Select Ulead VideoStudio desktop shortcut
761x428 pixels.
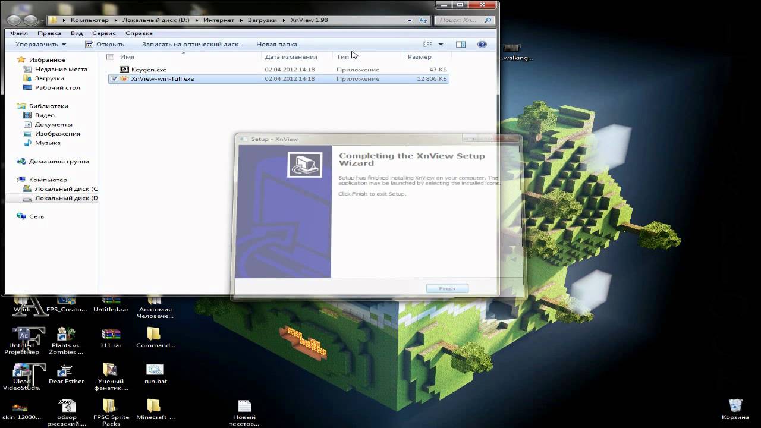pyautogui.click(x=21, y=377)
